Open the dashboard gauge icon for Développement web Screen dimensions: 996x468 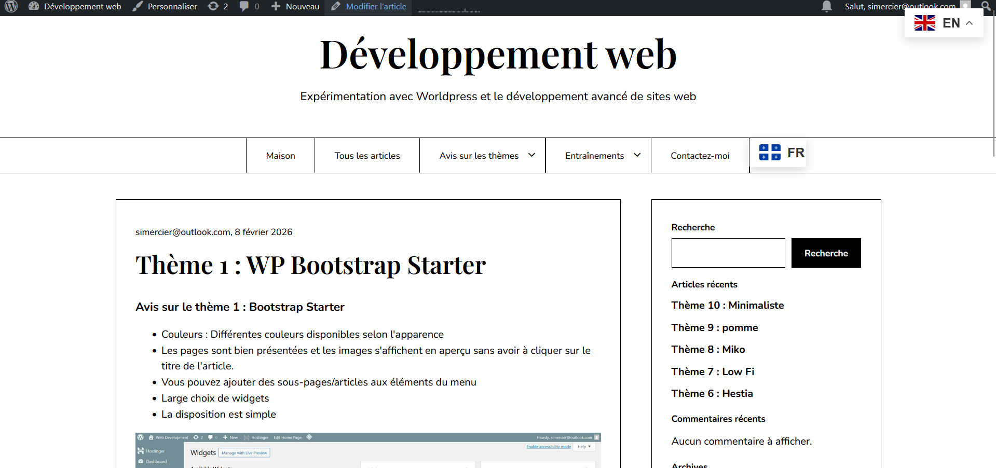click(34, 7)
